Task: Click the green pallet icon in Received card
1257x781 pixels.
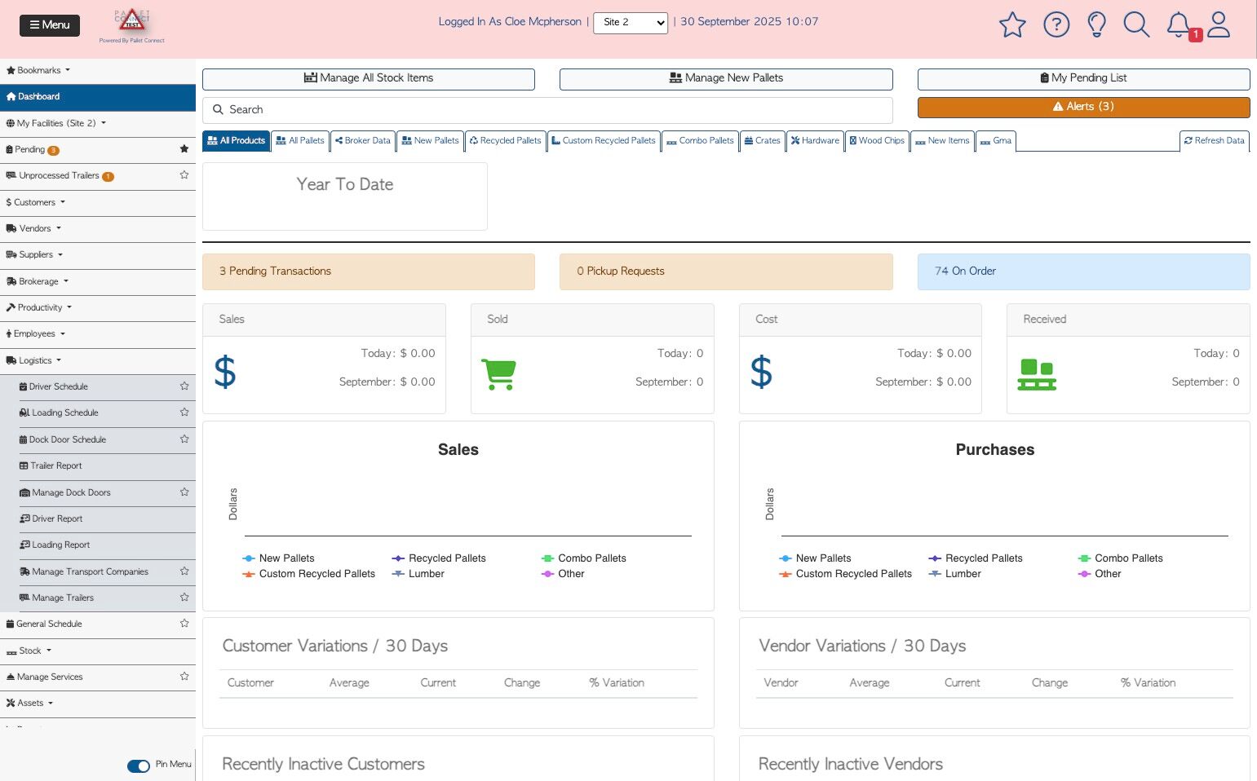Action: coord(1037,375)
